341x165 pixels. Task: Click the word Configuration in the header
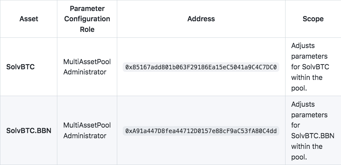pyautogui.click(x=87, y=19)
